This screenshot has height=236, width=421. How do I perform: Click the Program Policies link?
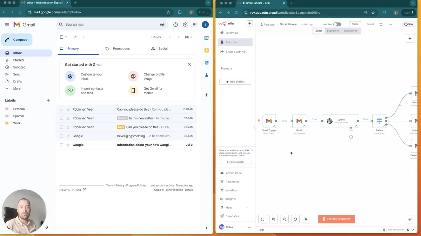click(x=136, y=185)
